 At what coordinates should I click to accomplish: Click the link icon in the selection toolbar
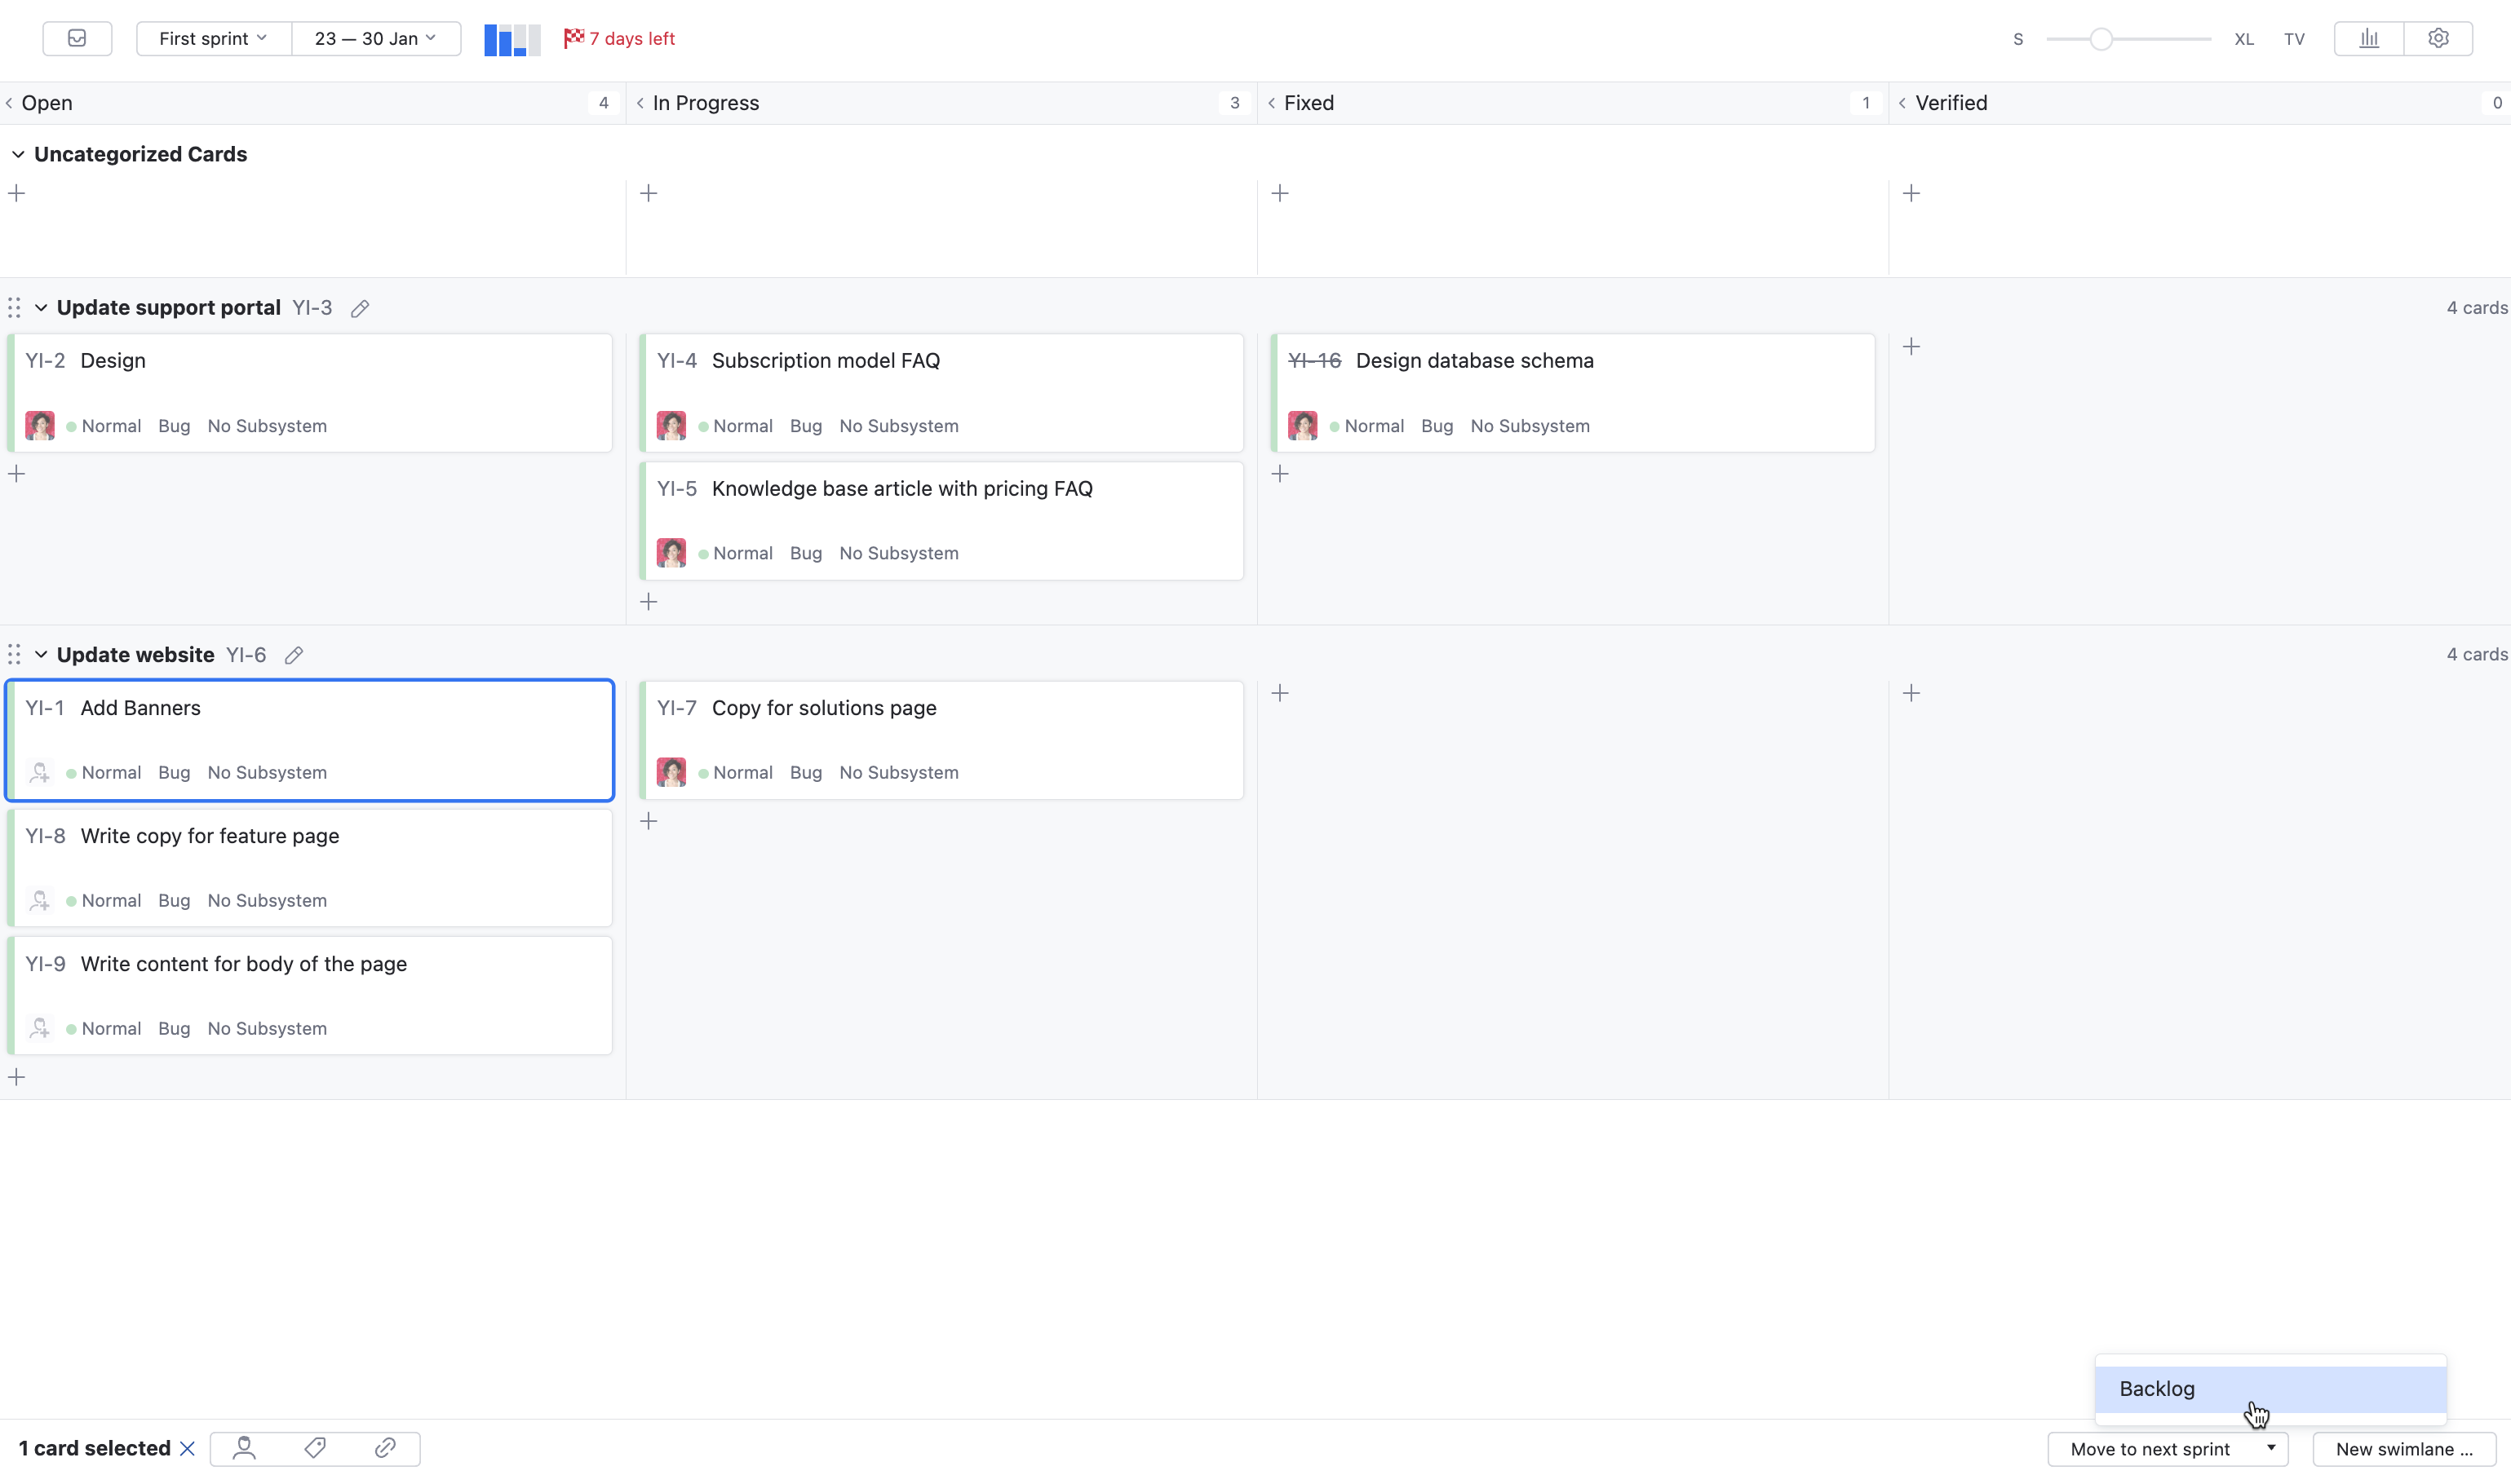pyautogui.click(x=384, y=1448)
